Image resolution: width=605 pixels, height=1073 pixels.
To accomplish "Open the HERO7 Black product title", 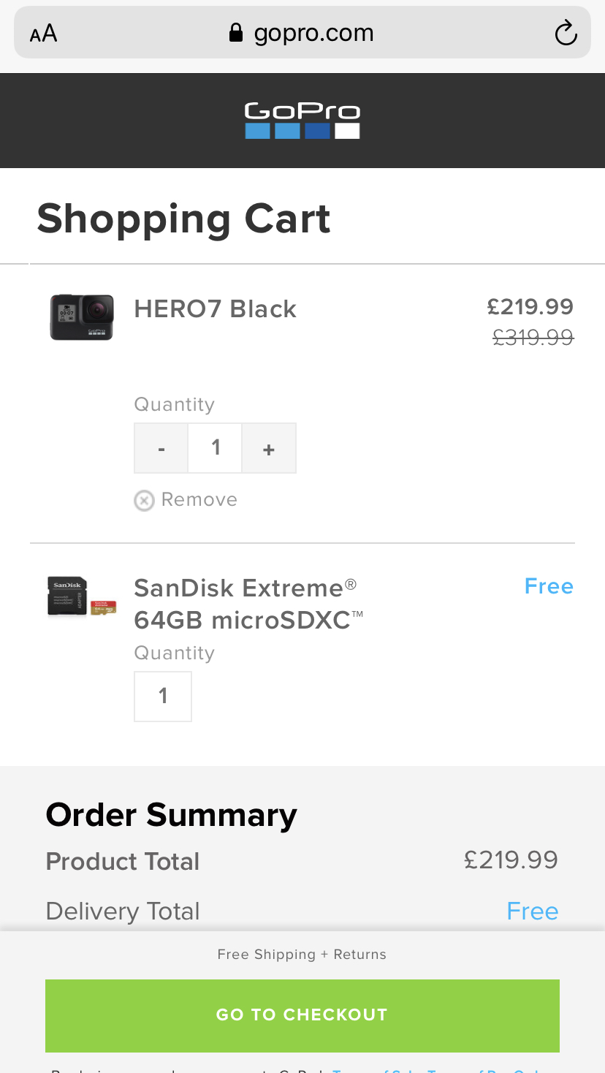I will [x=216, y=309].
